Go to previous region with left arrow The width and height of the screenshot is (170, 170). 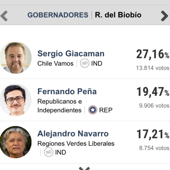point(4,16)
